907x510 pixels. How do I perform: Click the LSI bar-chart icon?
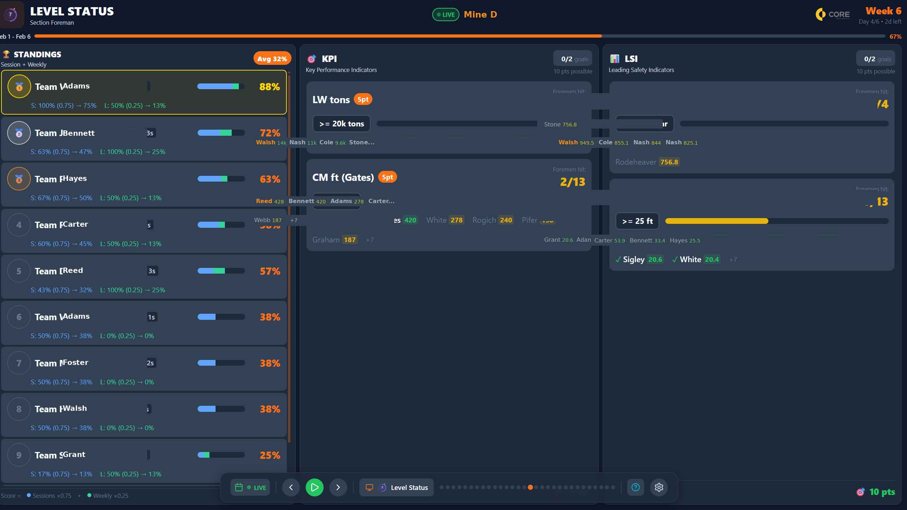click(x=615, y=58)
